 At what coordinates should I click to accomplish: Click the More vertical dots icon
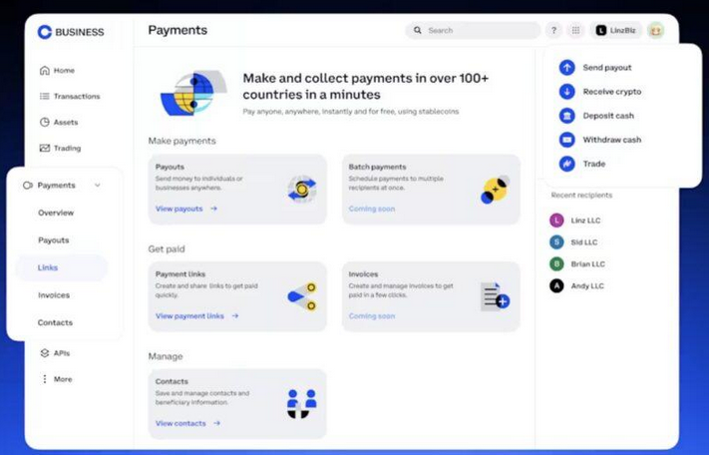click(44, 379)
